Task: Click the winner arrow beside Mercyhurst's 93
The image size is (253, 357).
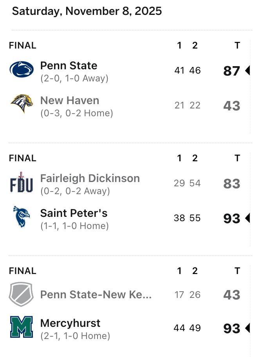Action: (x=248, y=328)
